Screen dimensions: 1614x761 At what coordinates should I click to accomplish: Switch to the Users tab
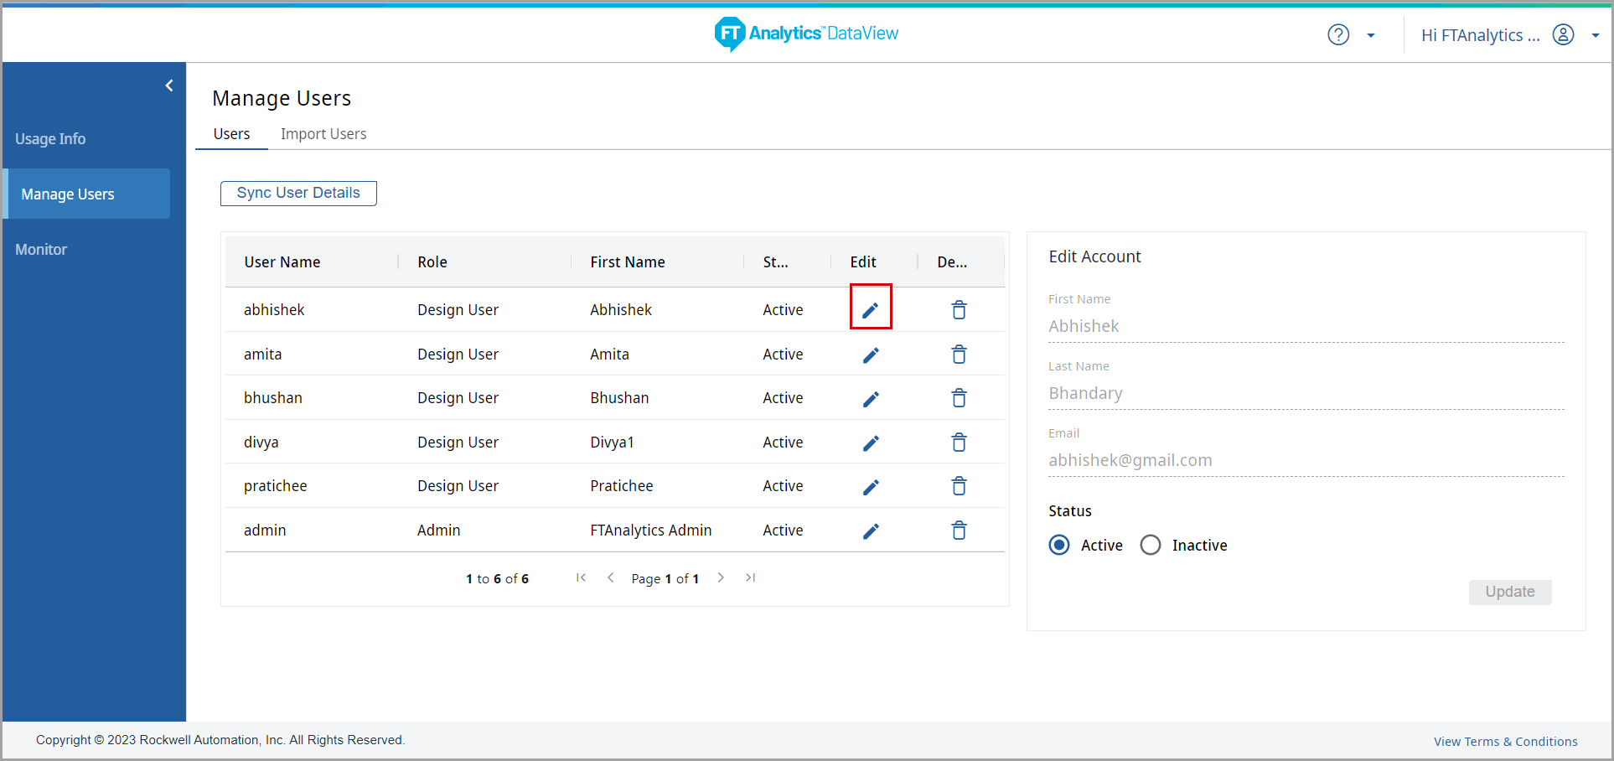pos(231,134)
